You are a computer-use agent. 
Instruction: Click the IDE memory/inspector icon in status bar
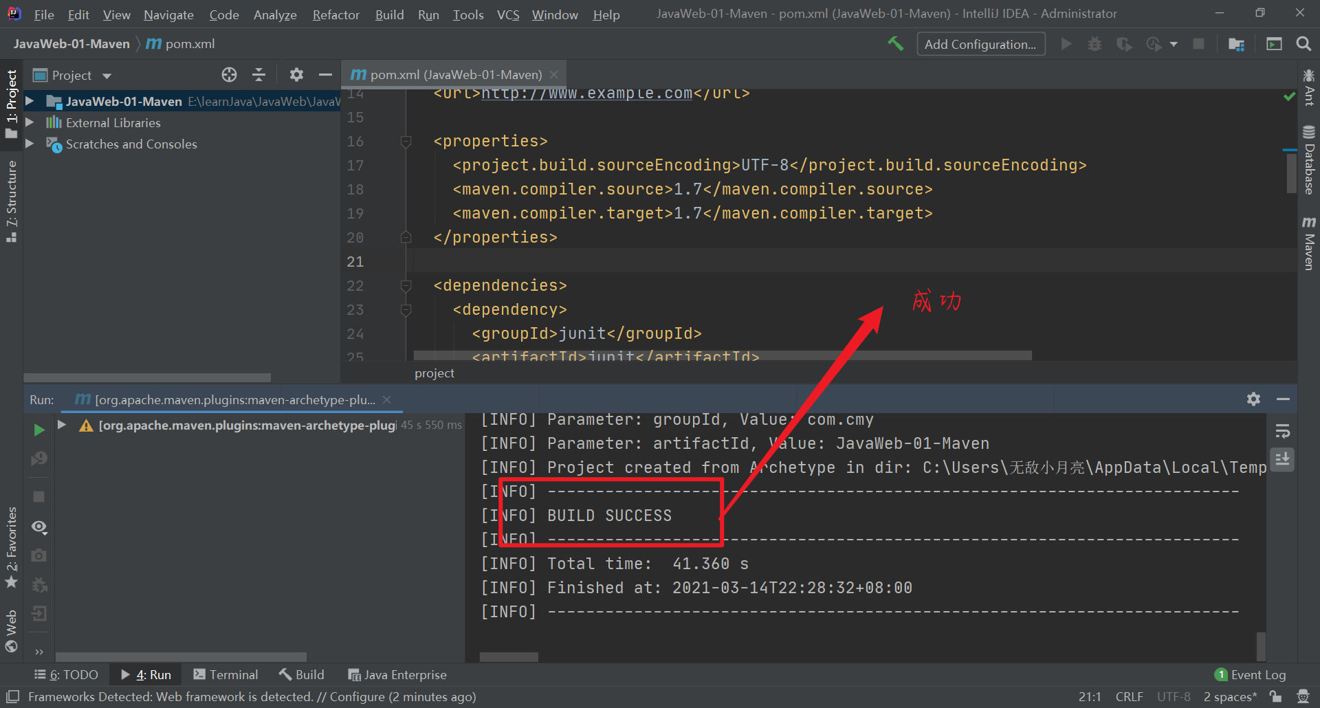[x=1303, y=697]
